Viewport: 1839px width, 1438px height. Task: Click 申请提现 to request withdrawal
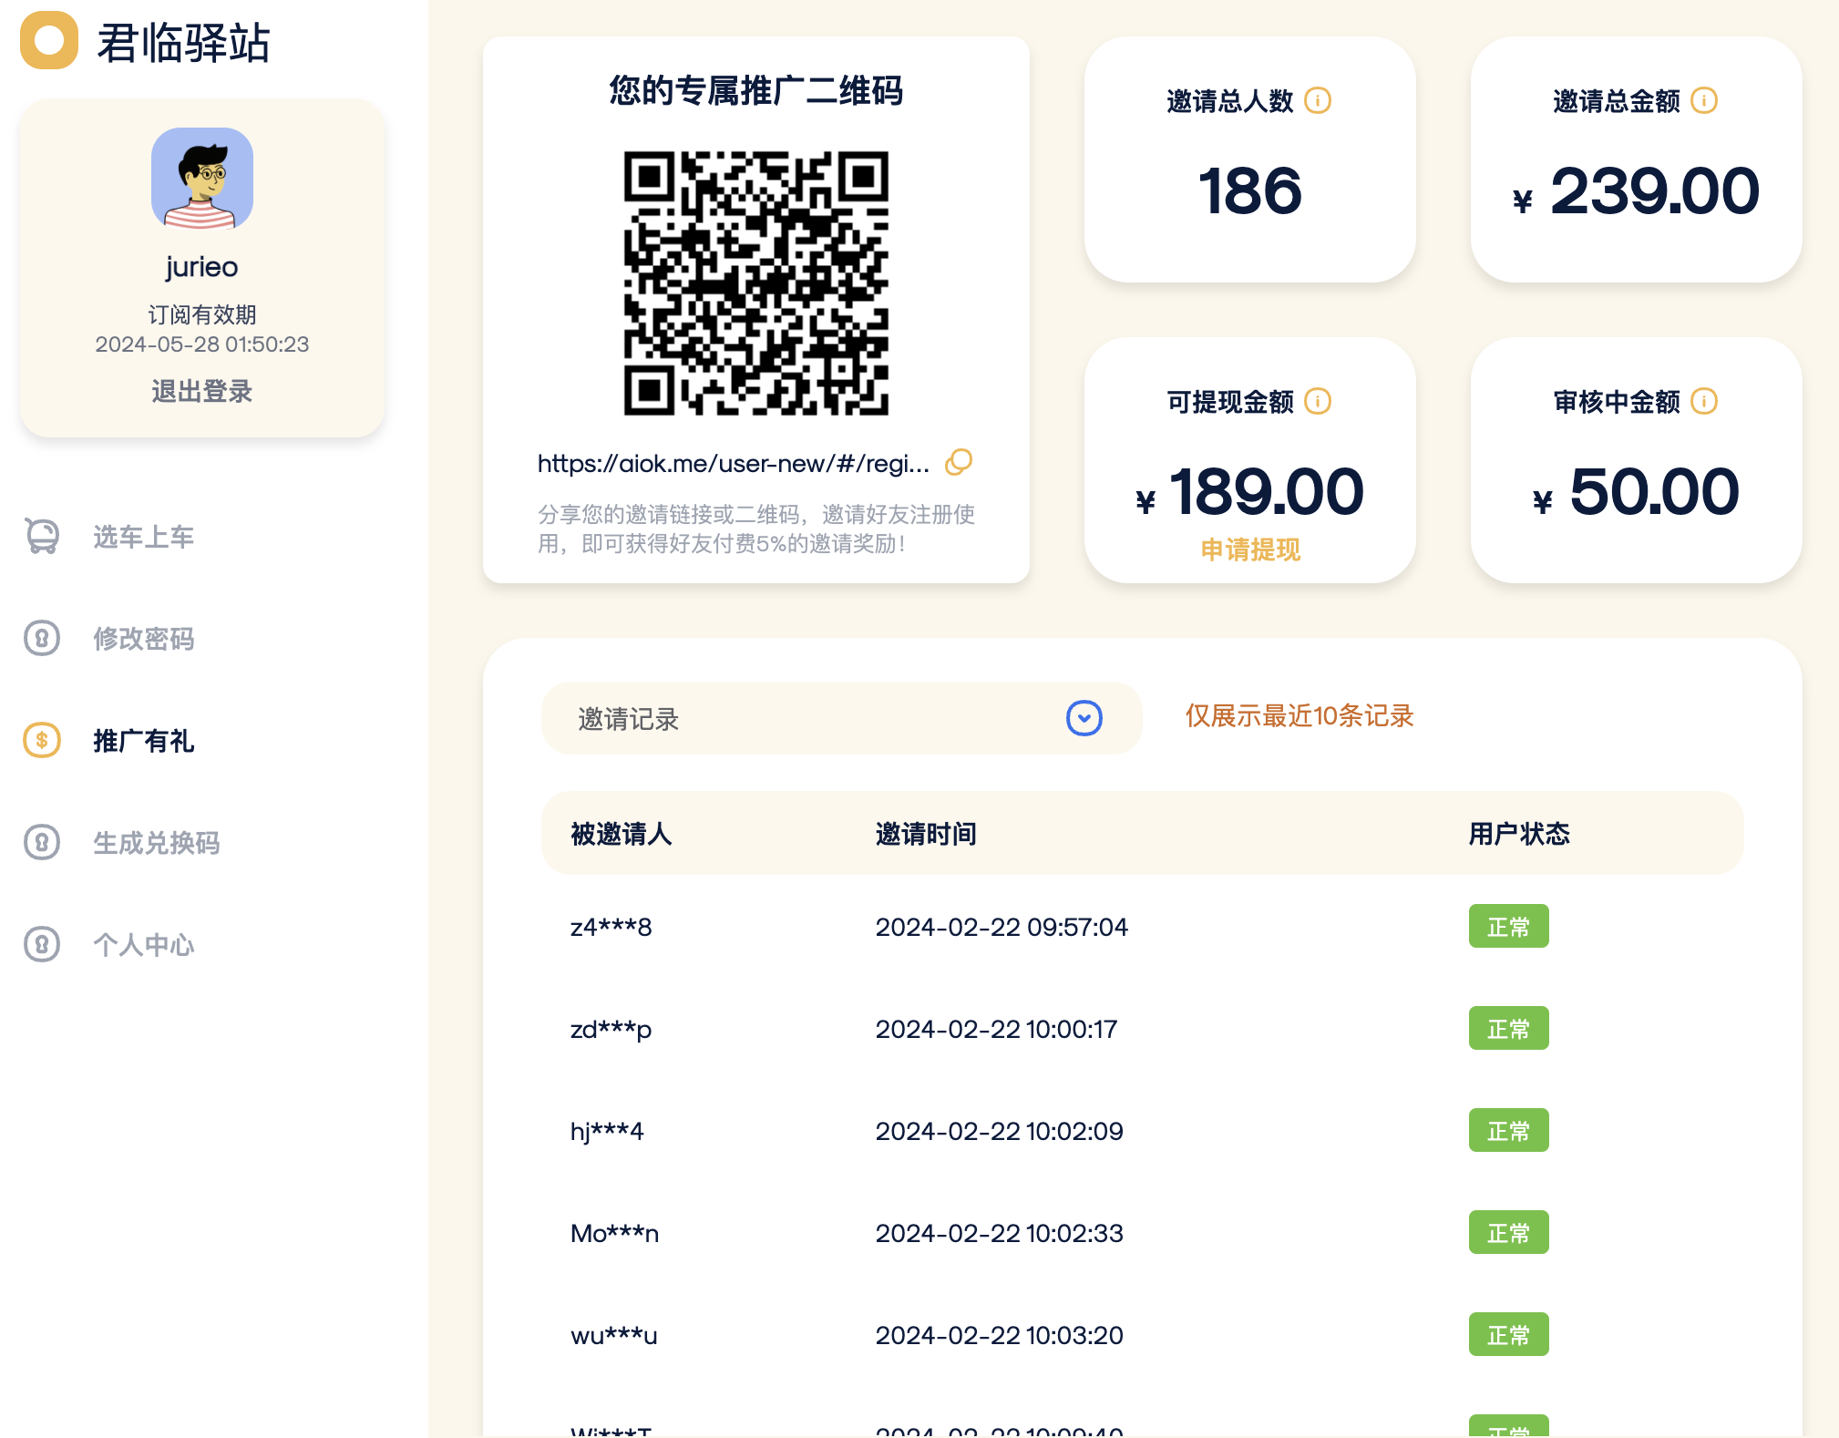[x=1250, y=550]
